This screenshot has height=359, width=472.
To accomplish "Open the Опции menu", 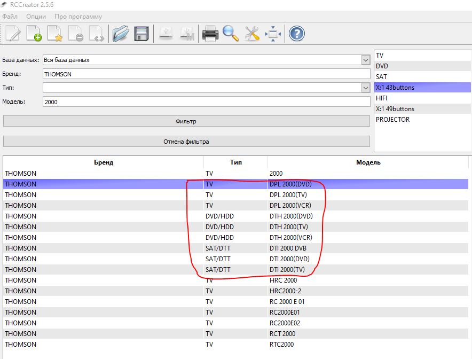I will click(36, 17).
